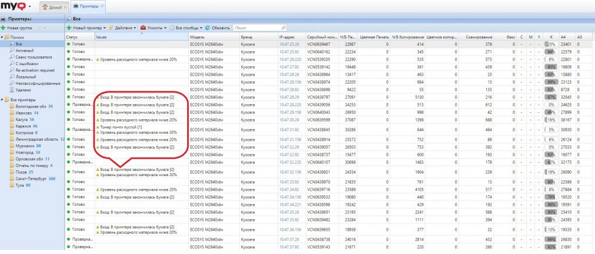The width and height of the screenshot is (595, 254).
Task: Click 25% toner bar for 10.47.25.28
Action: point(551,44)
